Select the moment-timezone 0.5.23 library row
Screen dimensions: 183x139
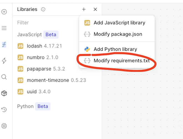[57, 80]
